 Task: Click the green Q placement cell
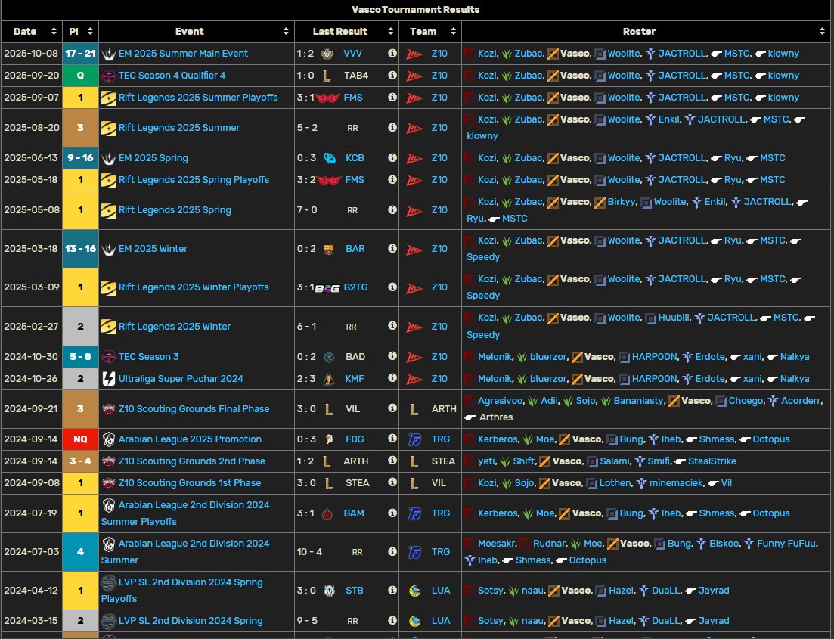(x=80, y=76)
